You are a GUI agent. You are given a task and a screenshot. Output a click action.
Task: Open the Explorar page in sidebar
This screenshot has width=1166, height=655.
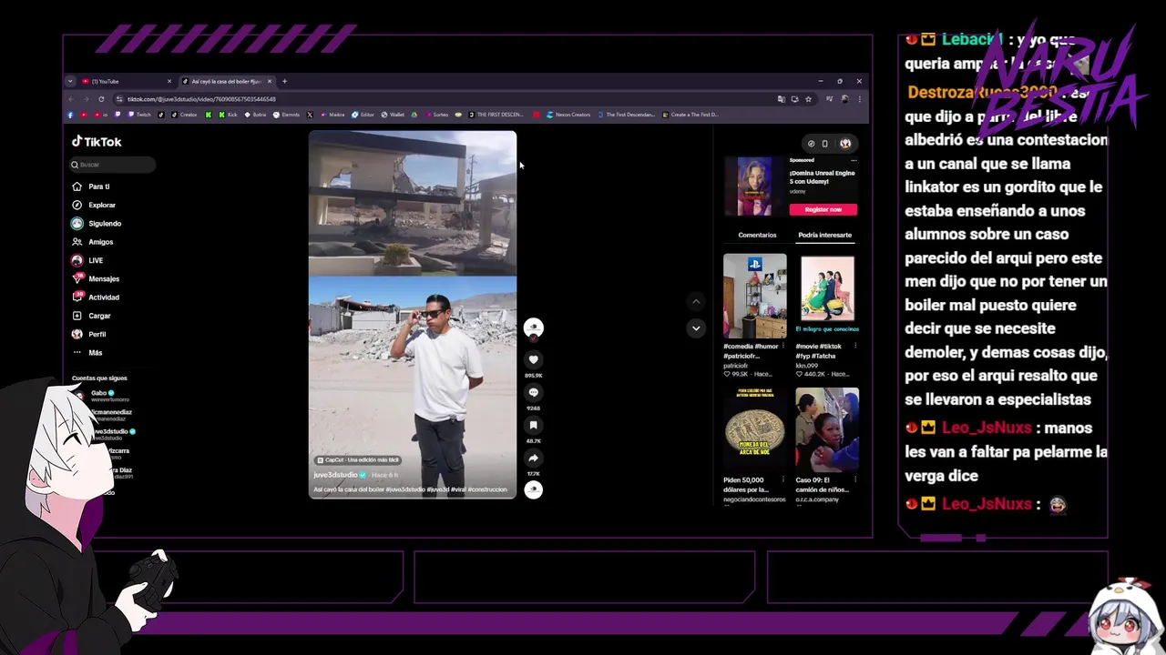coord(94,205)
